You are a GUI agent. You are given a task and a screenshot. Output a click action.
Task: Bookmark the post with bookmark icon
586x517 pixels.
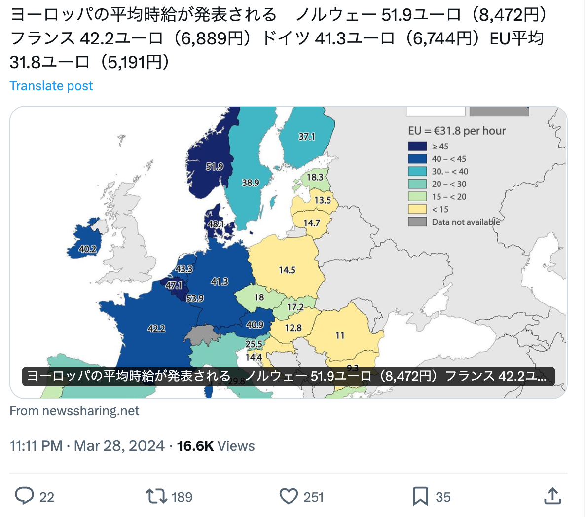tap(420, 496)
